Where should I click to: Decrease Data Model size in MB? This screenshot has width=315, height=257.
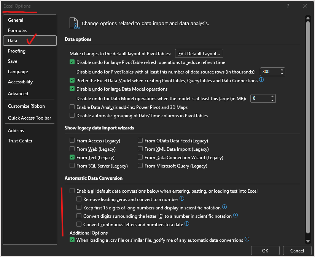pos(272,101)
